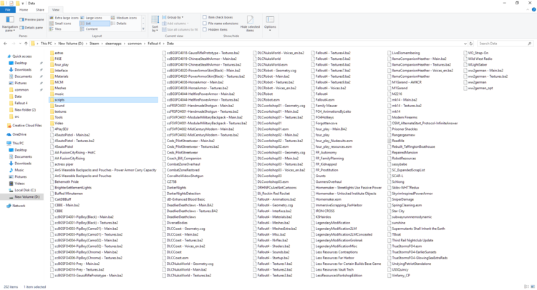537x290 pixels.
Task: Expand the layout gallery more arrow
Action: (x=143, y=29)
